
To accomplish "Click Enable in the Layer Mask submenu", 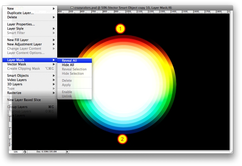I will point(75,92).
